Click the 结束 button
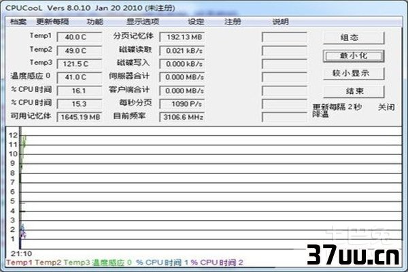This screenshot has width=408, height=272. tap(354, 91)
